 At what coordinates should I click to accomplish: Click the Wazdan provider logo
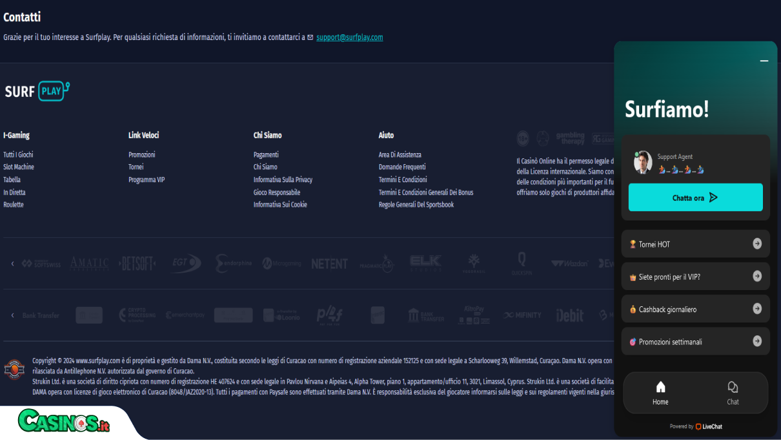[569, 264]
